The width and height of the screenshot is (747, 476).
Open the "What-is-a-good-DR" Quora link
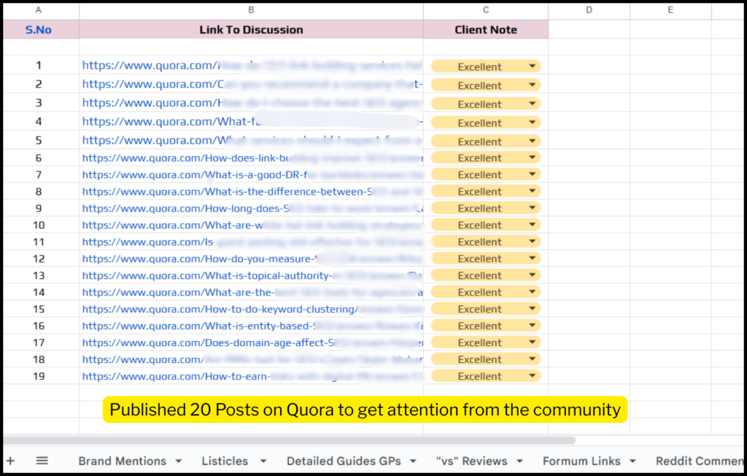pyautogui.click(x=252, y=175)
